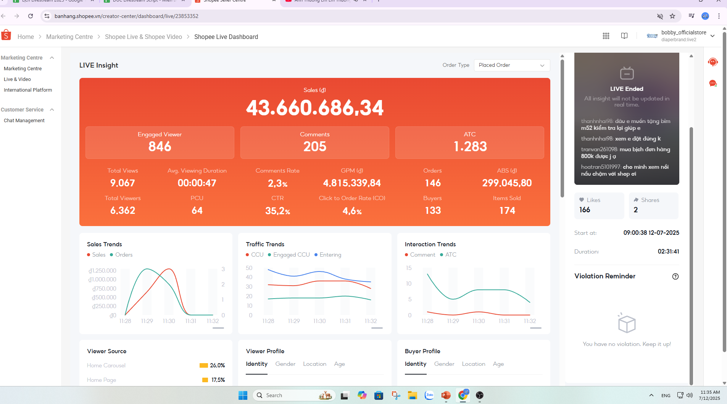This screenshot has width=727, height=404.
Task: Open the Chrome profile icon
Action: (x=705, y=16)
